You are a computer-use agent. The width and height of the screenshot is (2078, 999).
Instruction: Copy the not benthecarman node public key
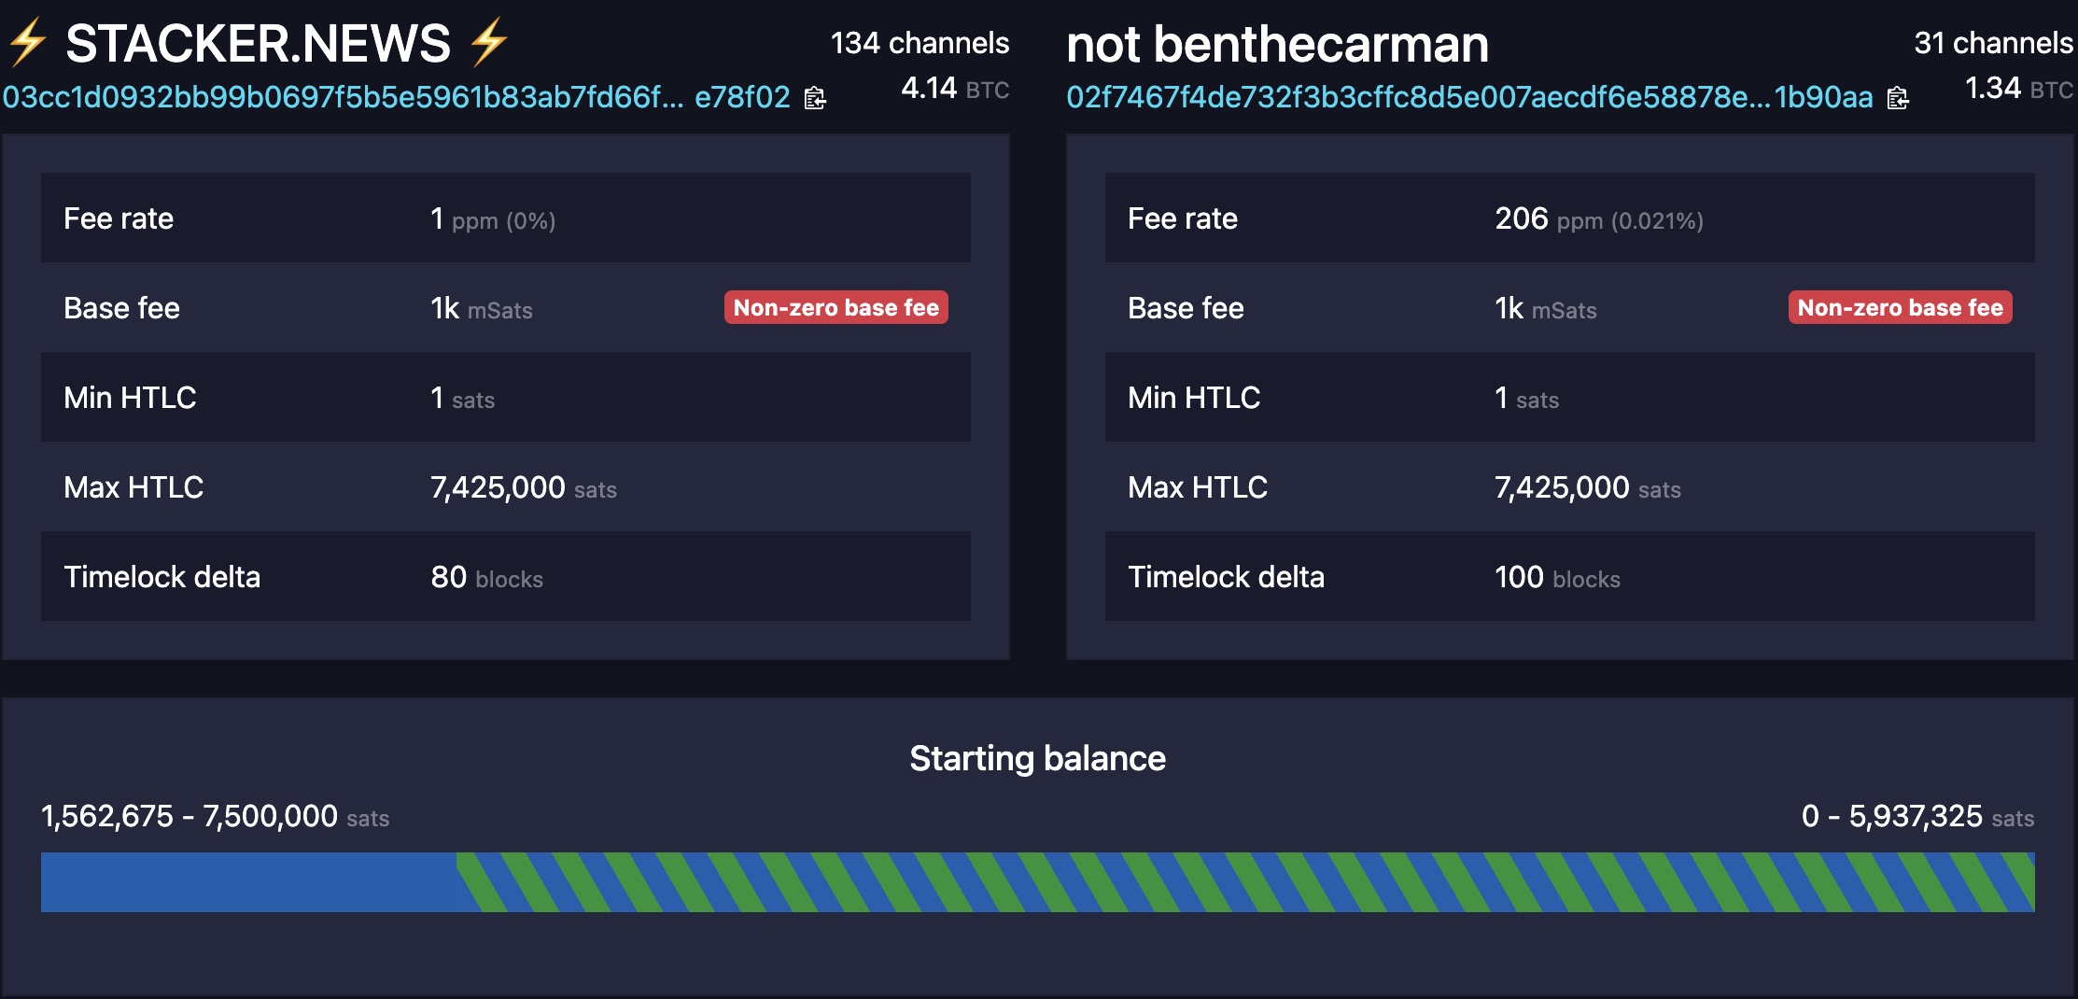1898,98
